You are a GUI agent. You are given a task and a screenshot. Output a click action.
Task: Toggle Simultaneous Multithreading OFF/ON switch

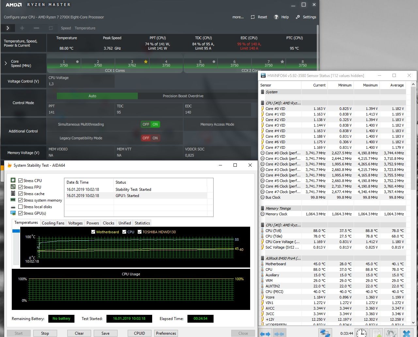click(x=151, y=124)
